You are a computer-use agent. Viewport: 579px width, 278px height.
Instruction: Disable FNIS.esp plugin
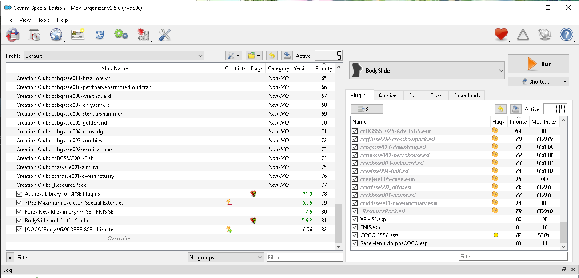(355, 227)
